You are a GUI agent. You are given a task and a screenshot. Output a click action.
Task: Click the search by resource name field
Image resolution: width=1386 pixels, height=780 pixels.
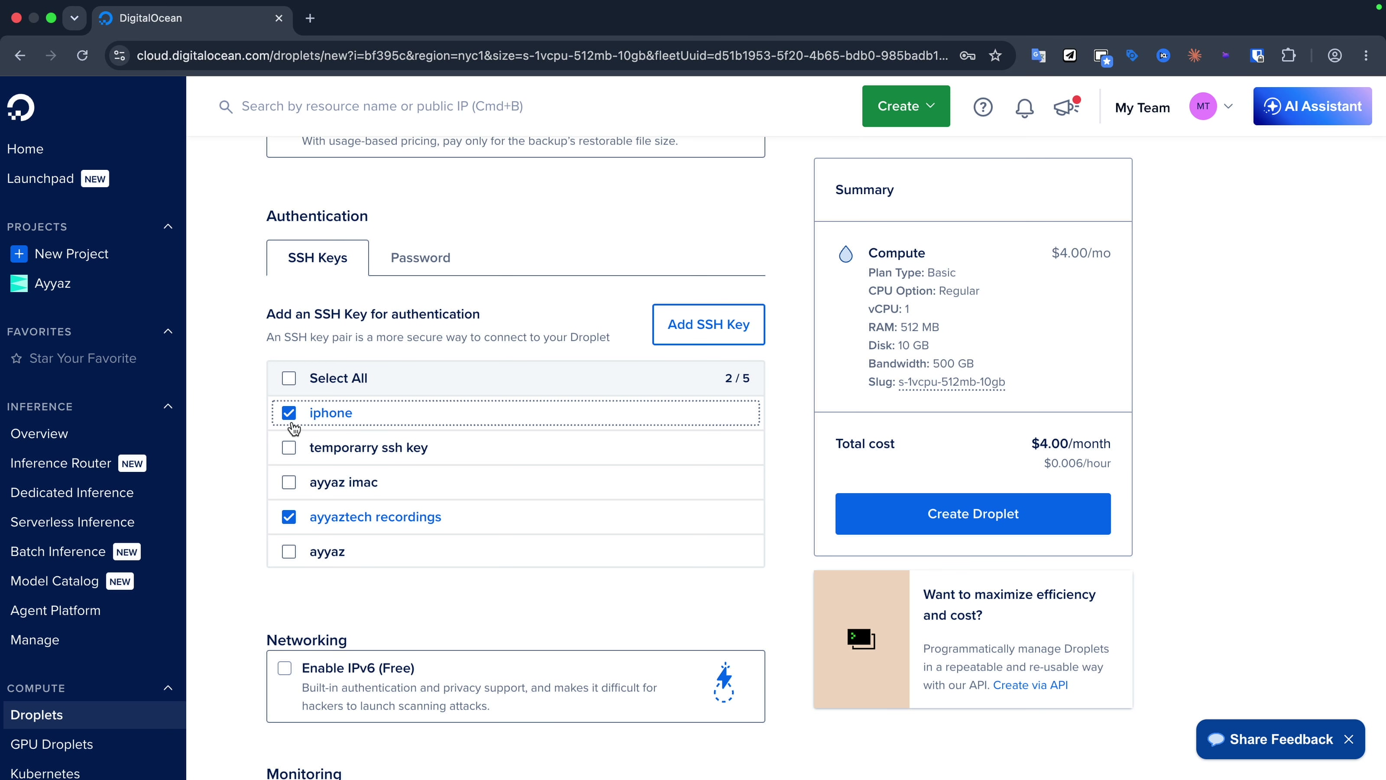[382, 107]
